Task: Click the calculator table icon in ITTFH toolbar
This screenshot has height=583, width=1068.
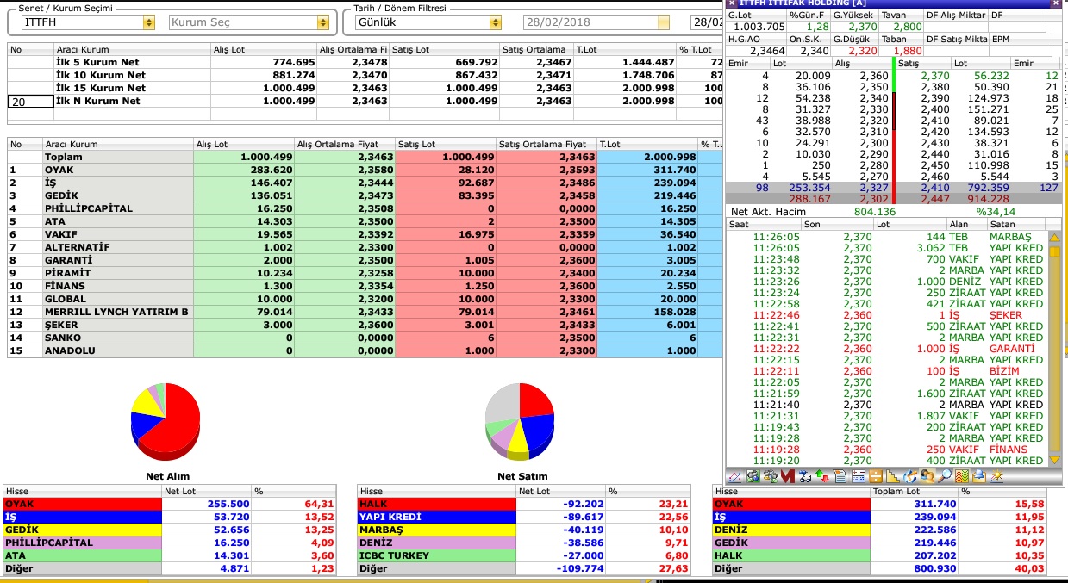Action: [859, 475]
